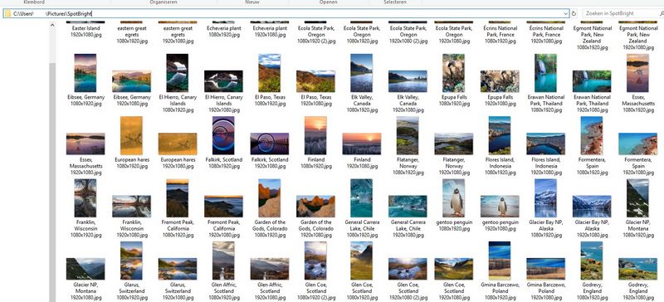664x302 pixels.
Task: Expand the address bar history dropdown
Action: pos(566,13)
